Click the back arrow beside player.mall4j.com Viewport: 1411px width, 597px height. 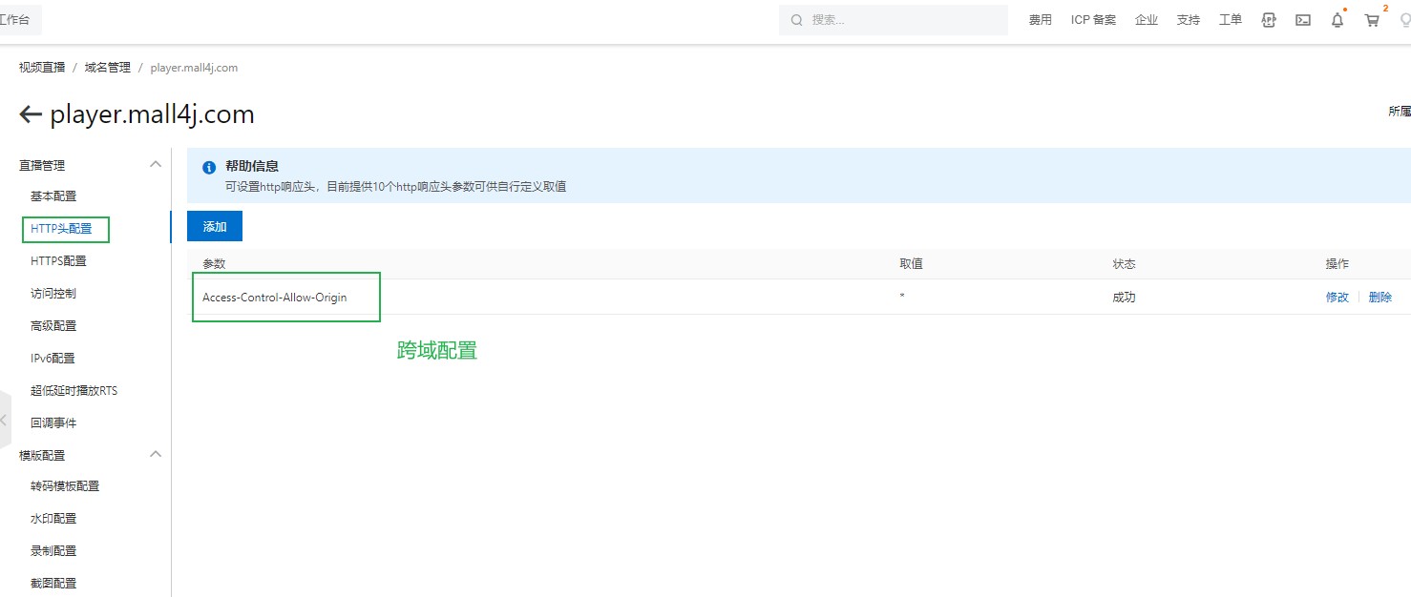point(31,115)
